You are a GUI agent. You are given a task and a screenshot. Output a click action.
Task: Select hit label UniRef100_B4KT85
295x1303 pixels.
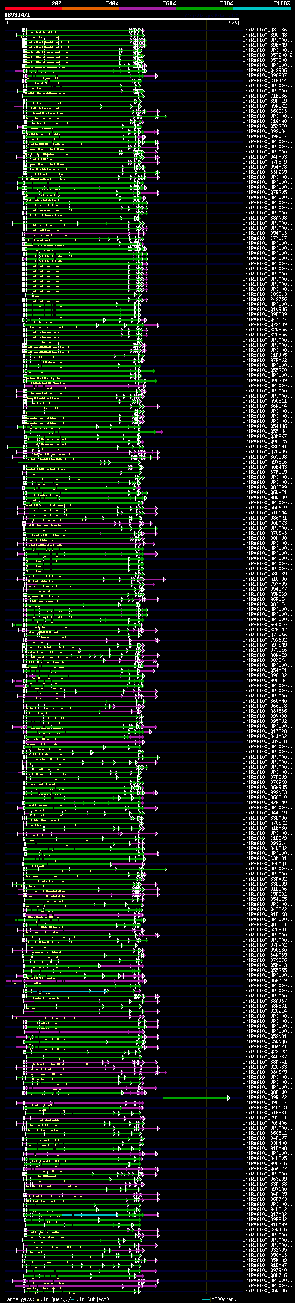(265, 955)
